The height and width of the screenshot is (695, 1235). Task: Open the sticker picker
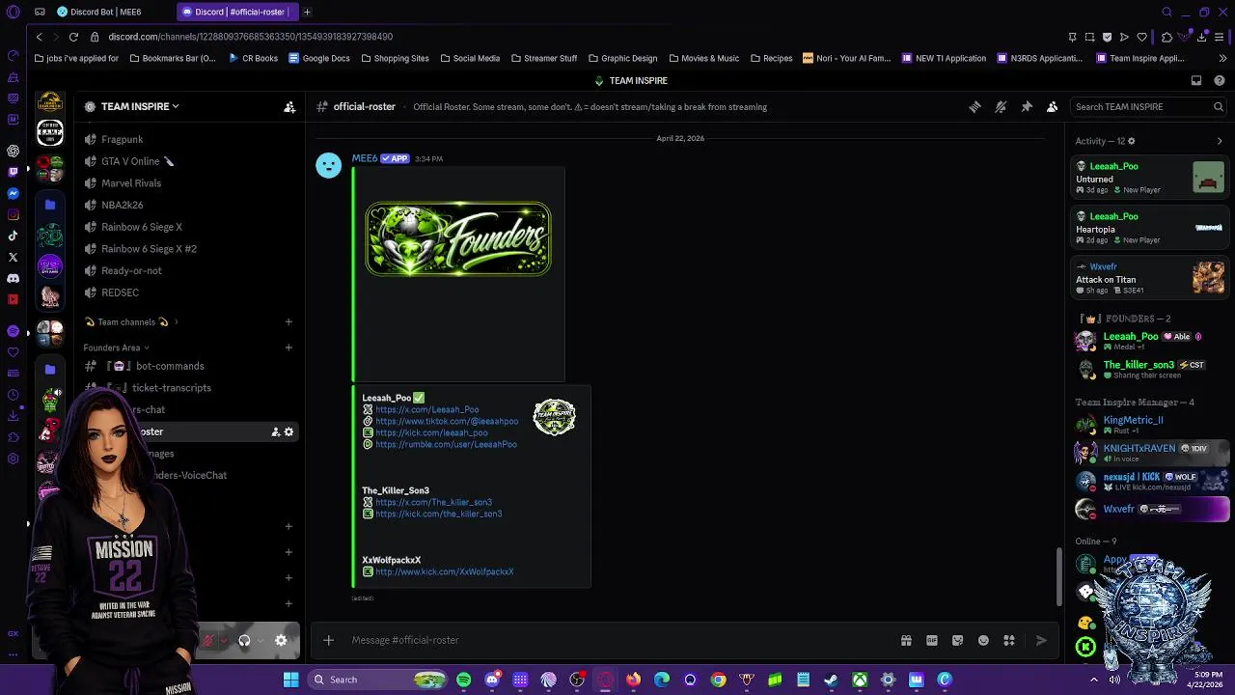[x=957, y=640]
